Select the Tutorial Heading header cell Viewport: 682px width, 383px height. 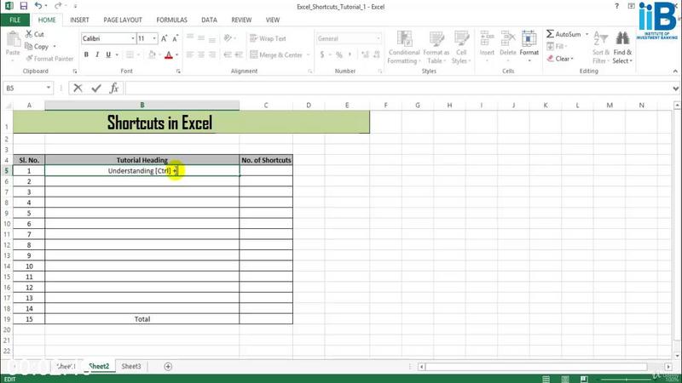click(142, 160)
